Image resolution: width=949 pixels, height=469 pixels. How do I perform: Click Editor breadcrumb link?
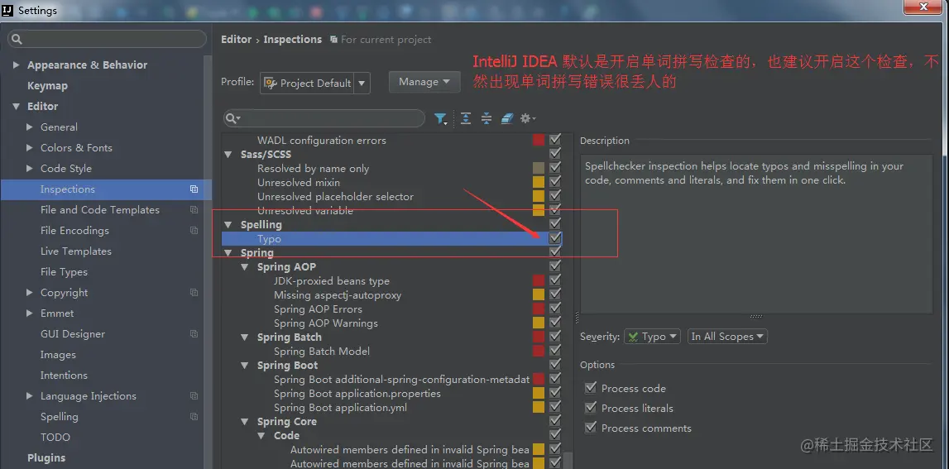(x=236, y=40)
